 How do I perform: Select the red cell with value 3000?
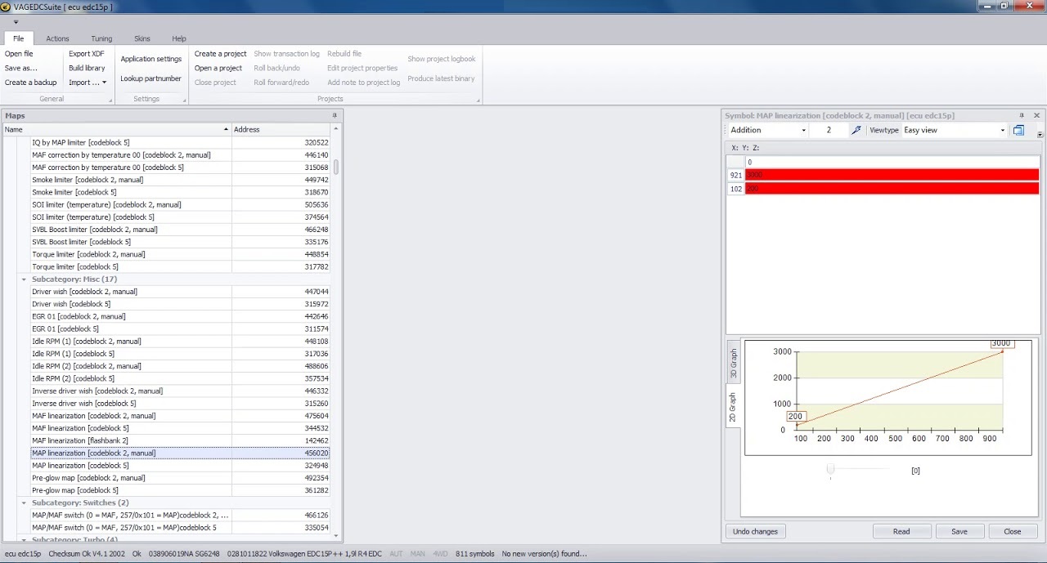click(892, 175)
